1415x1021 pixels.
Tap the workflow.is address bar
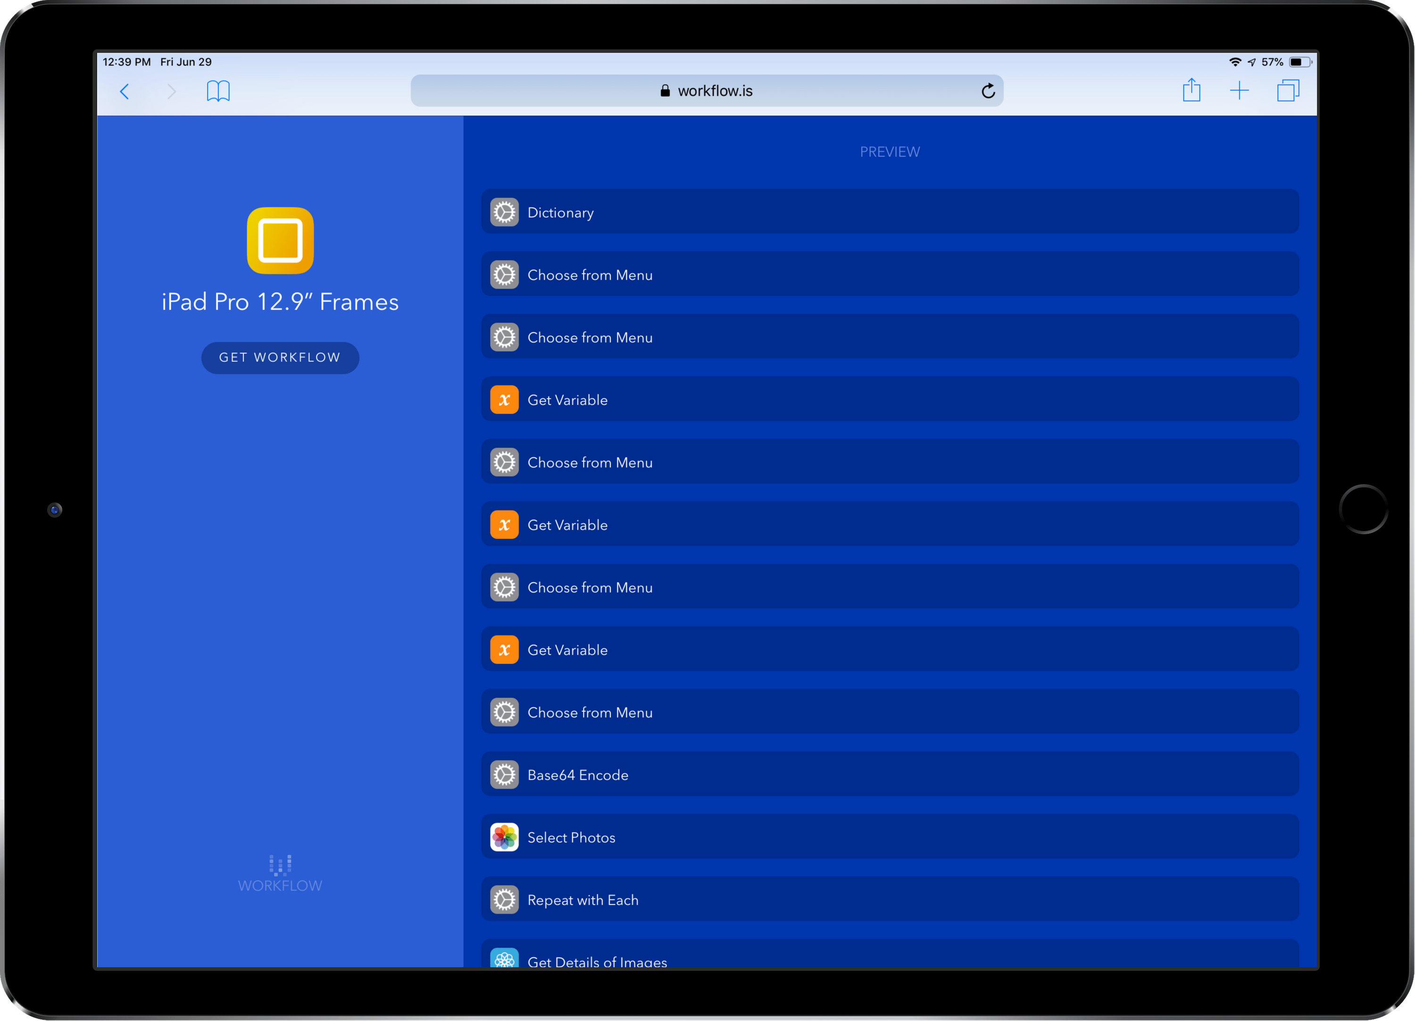point(707,91)
